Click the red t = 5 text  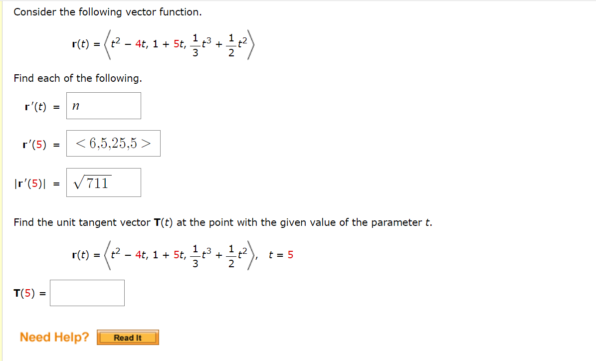point(280,255)
